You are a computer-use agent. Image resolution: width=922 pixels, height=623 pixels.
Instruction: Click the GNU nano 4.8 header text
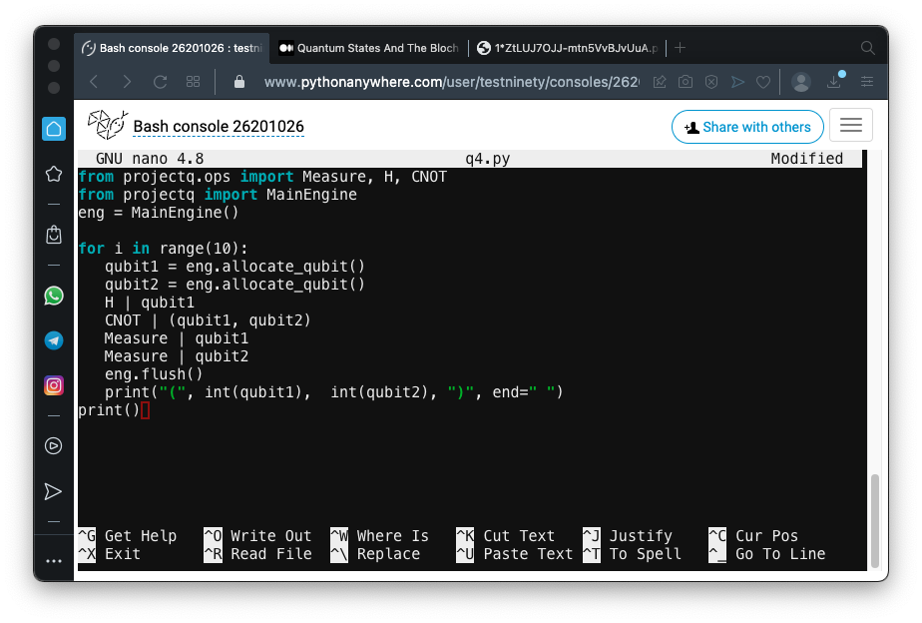(x=150, y=159)
